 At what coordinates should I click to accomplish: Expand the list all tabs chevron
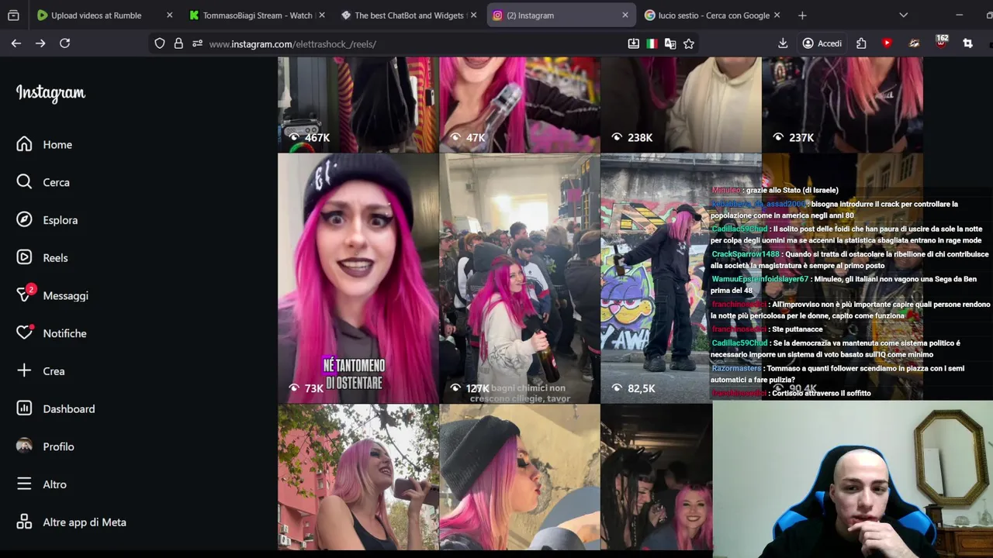[x=903, y=15]
